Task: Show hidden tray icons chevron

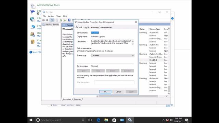Action: pyautogui.click(x=163, y=120)
